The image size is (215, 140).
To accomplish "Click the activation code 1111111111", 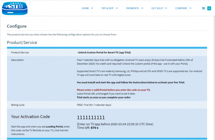I will coord(91,117).
